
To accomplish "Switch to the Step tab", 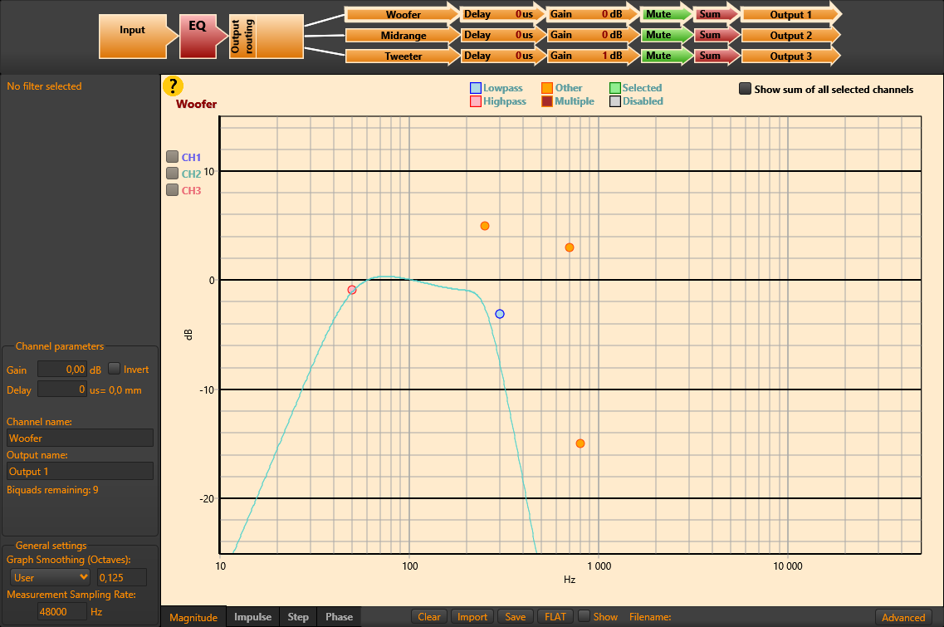I will pos(298,617).
